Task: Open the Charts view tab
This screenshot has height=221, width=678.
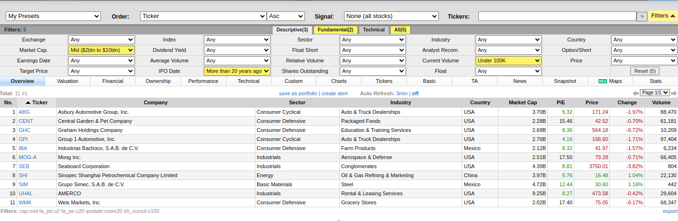Action: [339, 81]
